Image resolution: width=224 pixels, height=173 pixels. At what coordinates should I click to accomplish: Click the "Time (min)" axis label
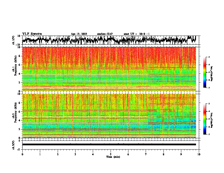[113, 157]
